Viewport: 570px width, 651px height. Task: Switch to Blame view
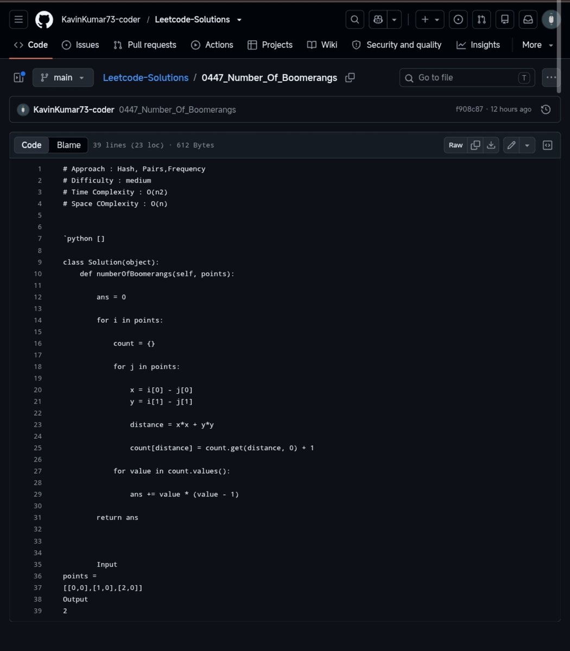pyautogui.click(x=69, y=145)
